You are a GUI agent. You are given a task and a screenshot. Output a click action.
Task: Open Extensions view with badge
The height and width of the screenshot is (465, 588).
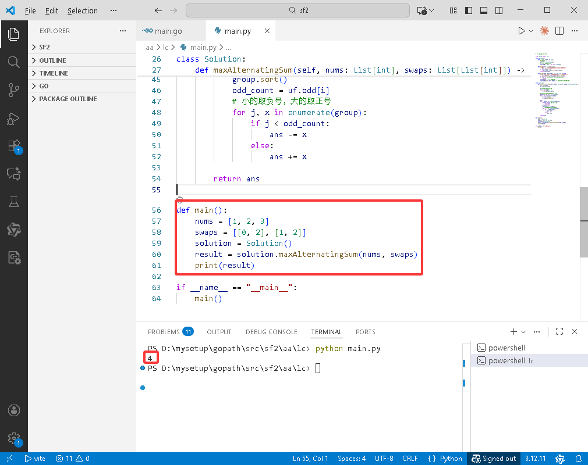tap(14, 146)
